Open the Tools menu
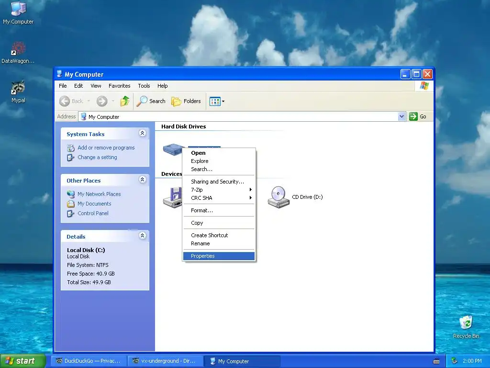Screen dimensions: 490x368 click(x=144, y=86)
